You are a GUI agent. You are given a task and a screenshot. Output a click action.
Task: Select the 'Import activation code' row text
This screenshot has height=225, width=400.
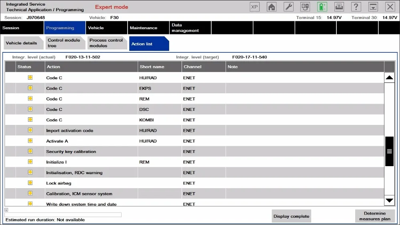[70, 131]
